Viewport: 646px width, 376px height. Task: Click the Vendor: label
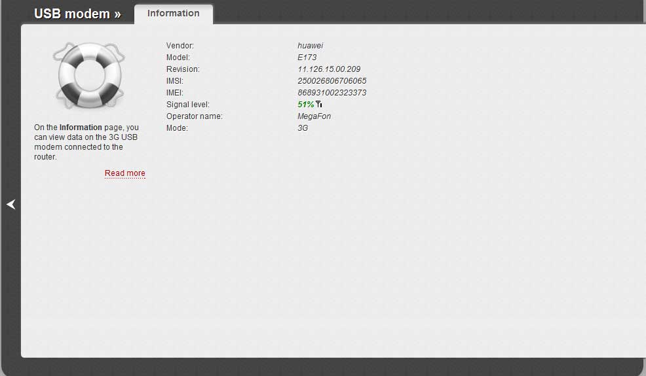180,46
